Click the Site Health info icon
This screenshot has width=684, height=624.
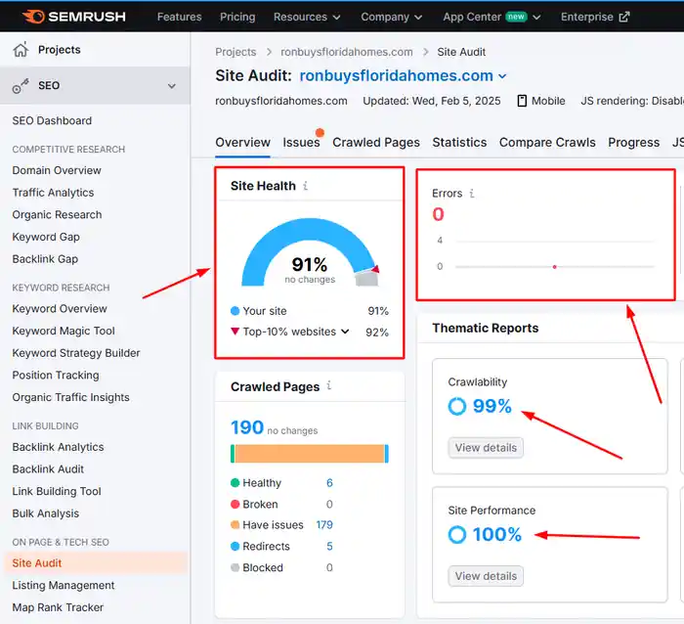click(x=305, y=186)
